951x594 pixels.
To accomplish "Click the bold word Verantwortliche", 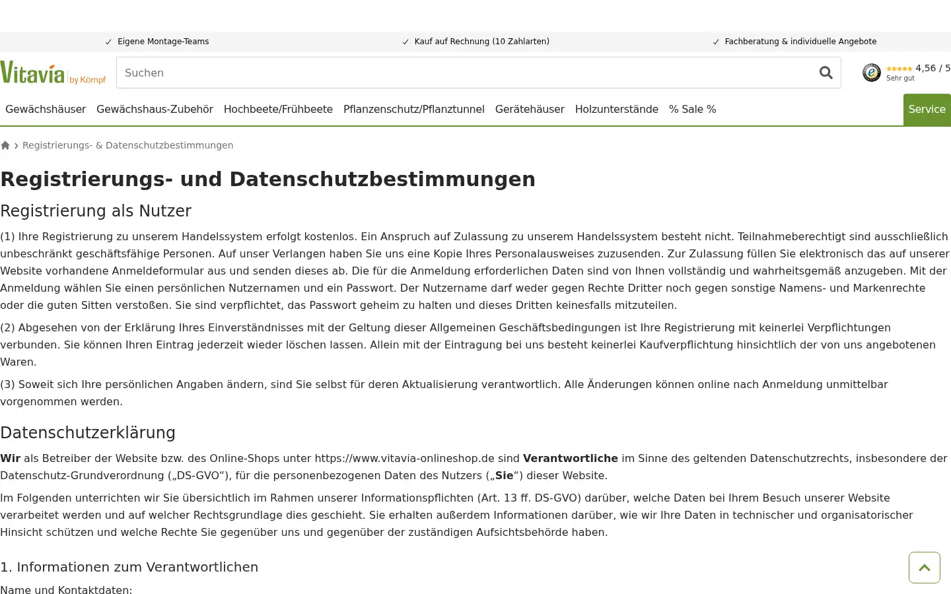I will [571, 458].
